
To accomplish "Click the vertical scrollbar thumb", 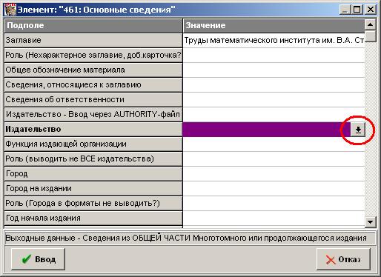I will tap(371, 36).
